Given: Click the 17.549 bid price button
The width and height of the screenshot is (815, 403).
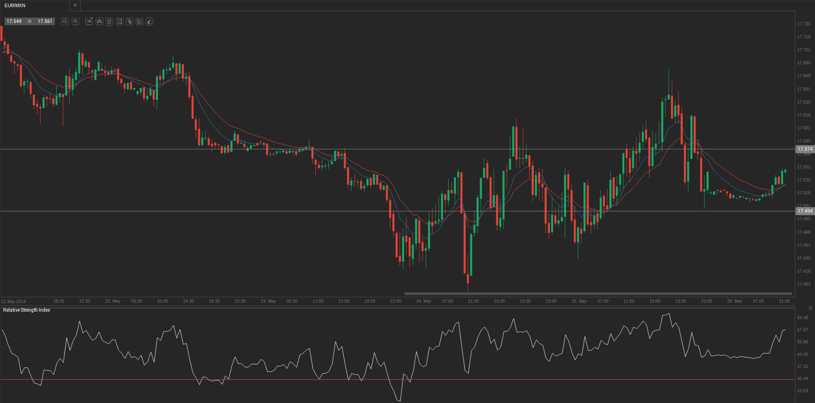Looking at the screenshot, I should pyautogui.click(x=14, y=21).
